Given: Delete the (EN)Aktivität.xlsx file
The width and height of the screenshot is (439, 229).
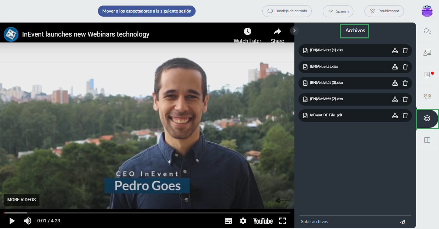Looking at the screenshot, I should tap(405, 67).
